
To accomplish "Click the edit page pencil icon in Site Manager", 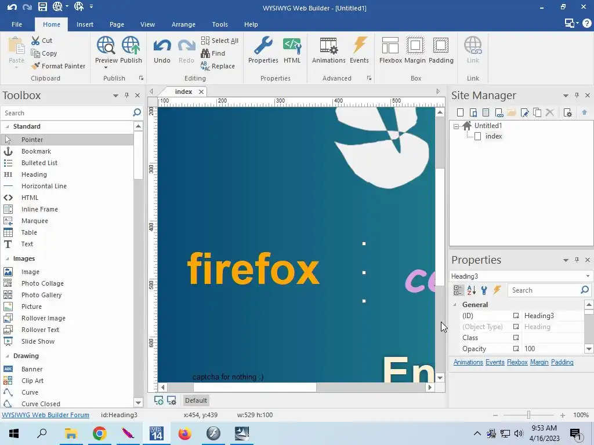I will coord(524,112).
